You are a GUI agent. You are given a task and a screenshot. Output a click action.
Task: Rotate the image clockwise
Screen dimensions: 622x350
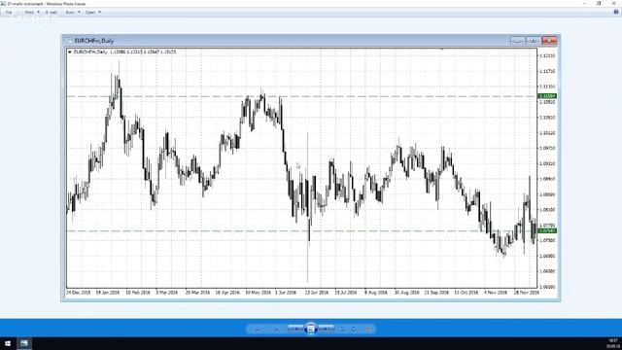(354, 329)
